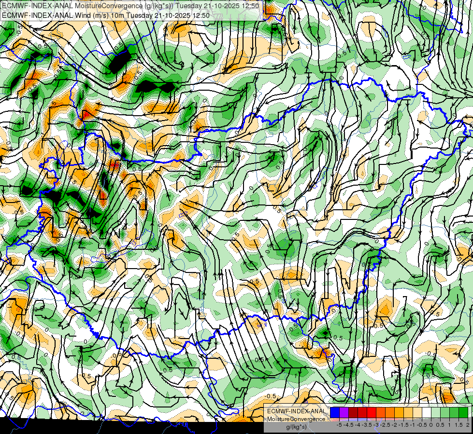This screenshot has width=473, height=434.
Task: Click the 2 legend scale value
Action: [468, 425]
